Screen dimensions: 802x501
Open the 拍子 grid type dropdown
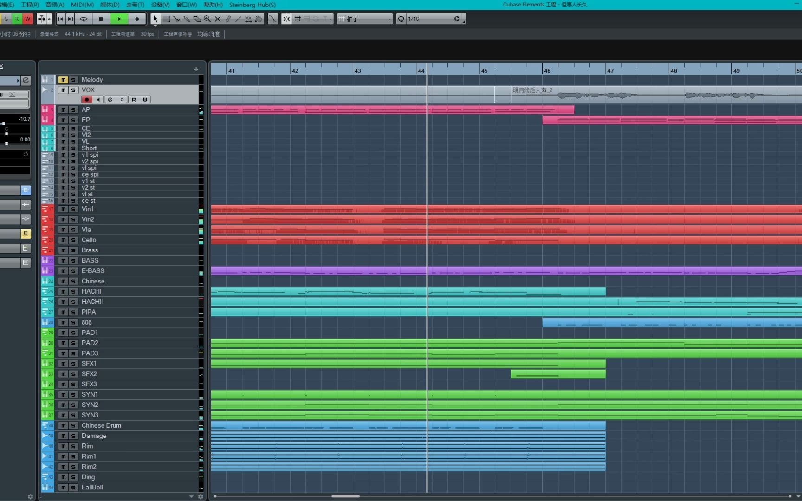pyautogui.click(x=365, y=19)
